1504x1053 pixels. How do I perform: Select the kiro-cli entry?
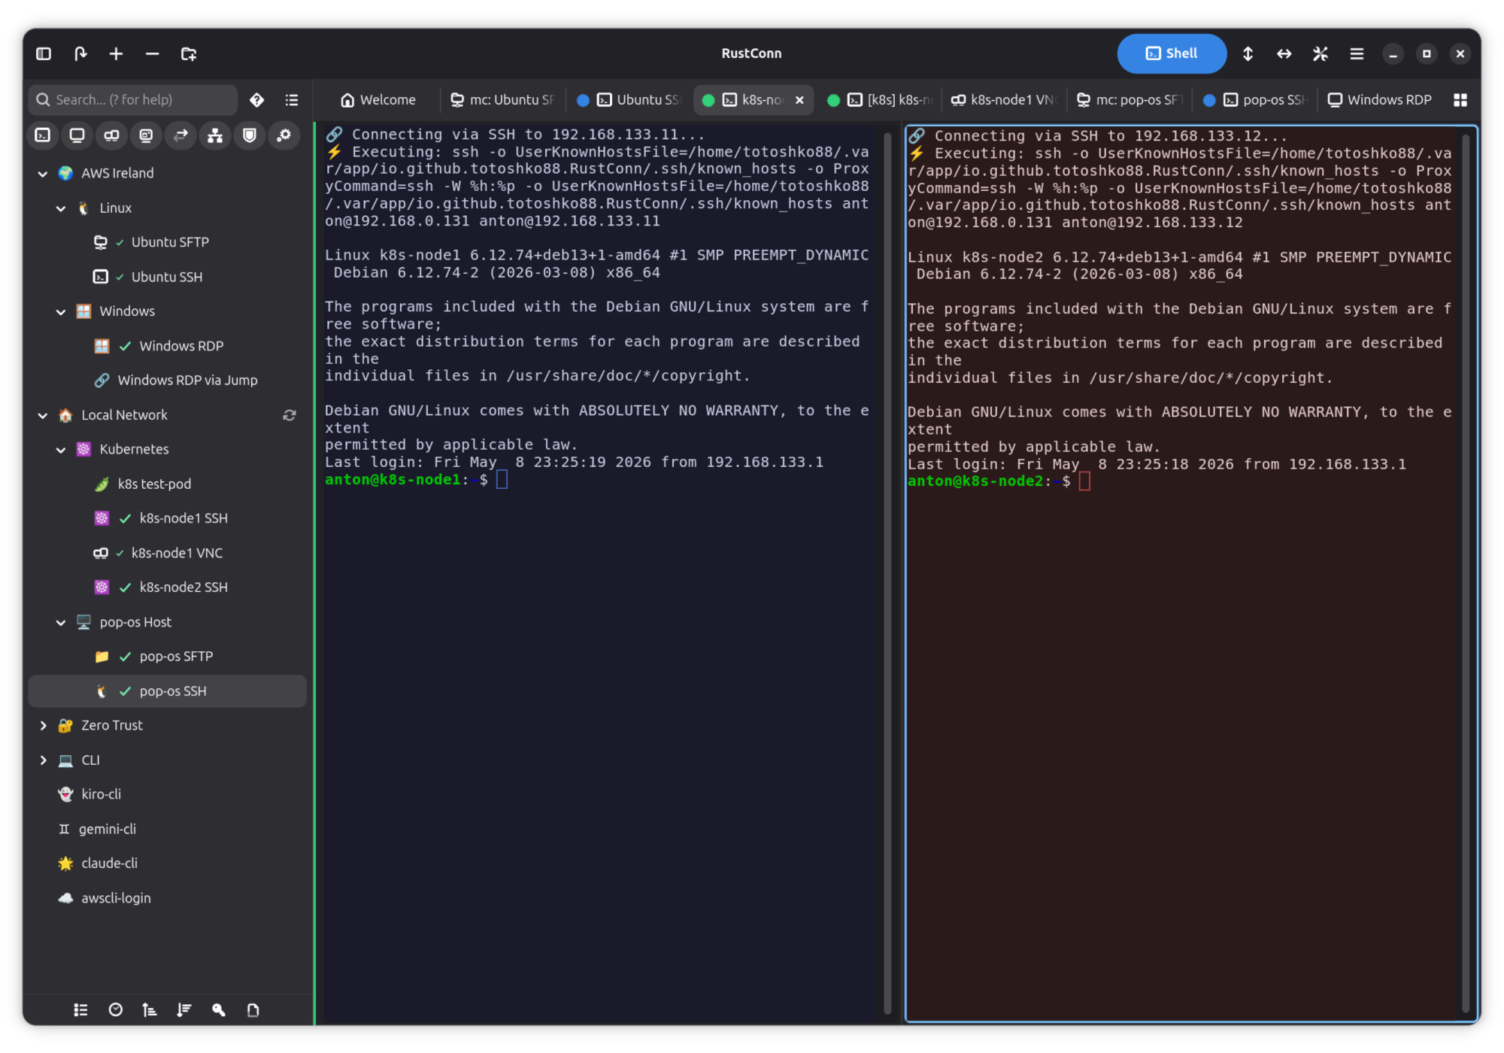(167, 794)
